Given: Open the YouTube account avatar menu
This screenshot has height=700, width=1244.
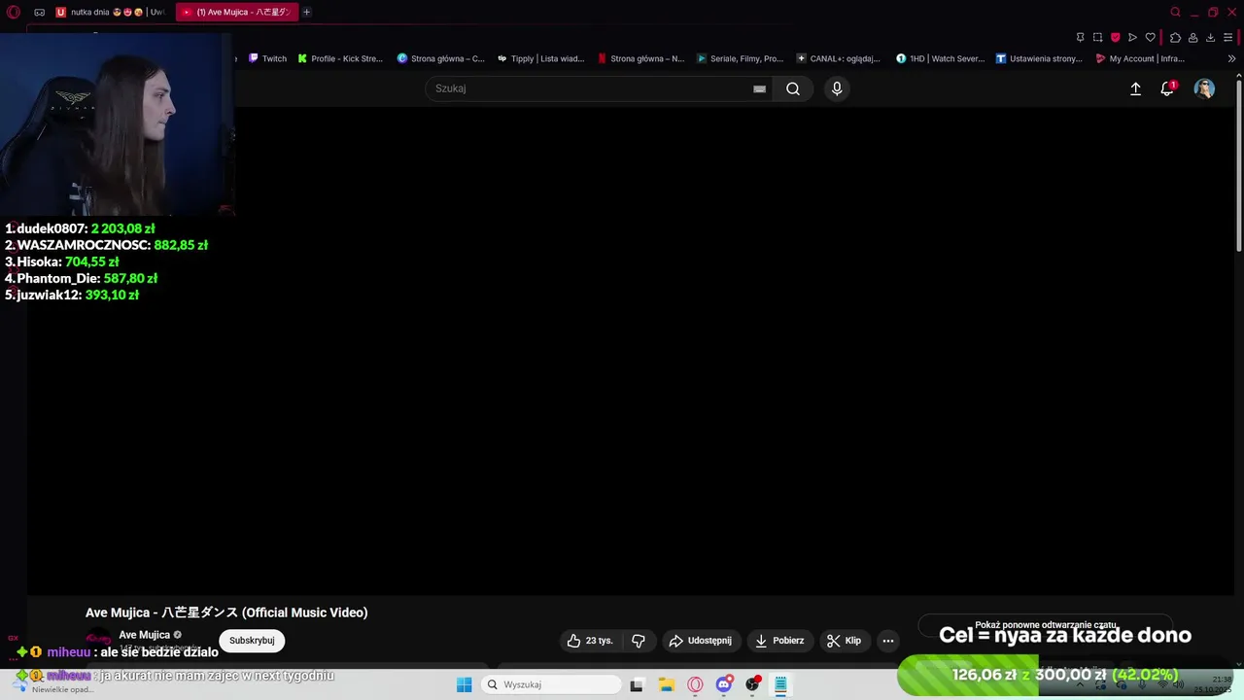Looking at the screenshot, I should click(x=1204, y=88).
